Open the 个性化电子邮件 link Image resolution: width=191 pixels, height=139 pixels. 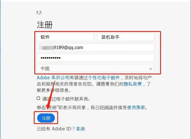104,78
